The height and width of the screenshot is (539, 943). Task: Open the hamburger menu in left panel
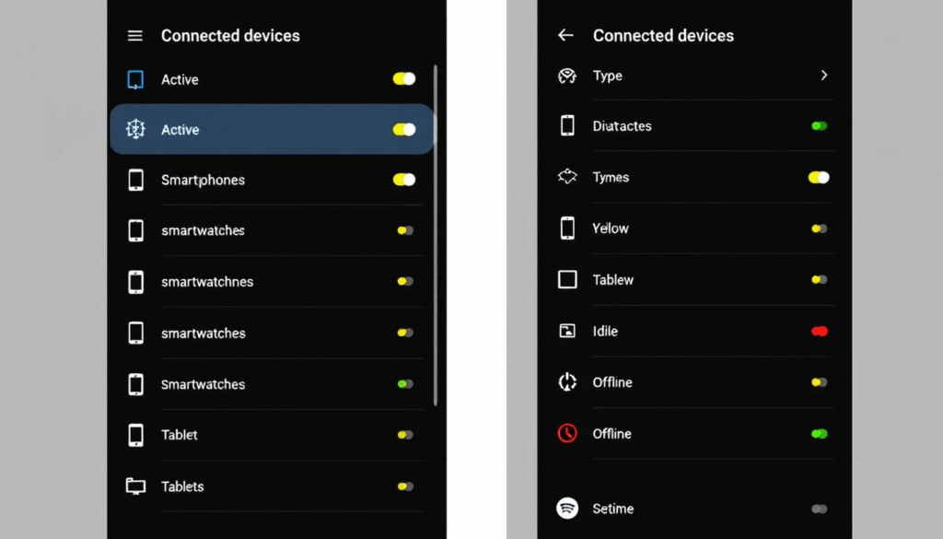(134, 36)
